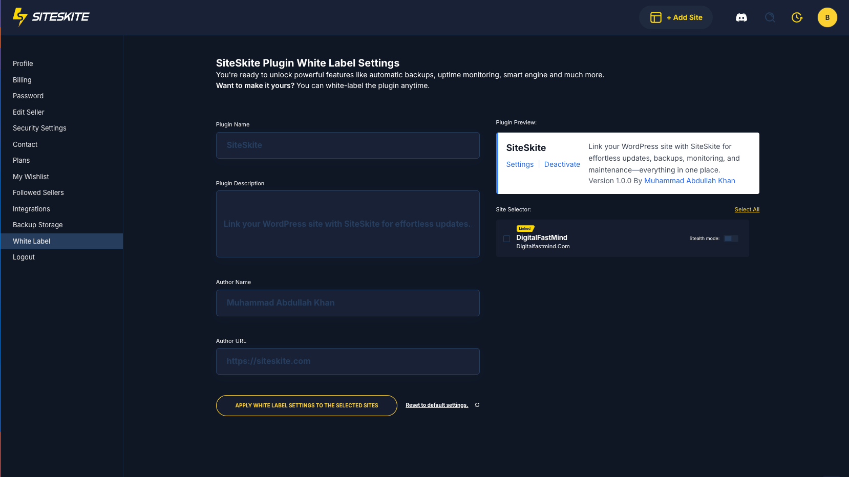Click into the Plugin Description textarea
This screenshot has height=477, width=849.
pyautogui.click(x=348, y=224)
